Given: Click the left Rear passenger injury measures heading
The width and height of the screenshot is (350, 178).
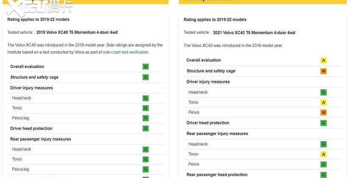Looking at the screenshot, I should tap(41, 139).
